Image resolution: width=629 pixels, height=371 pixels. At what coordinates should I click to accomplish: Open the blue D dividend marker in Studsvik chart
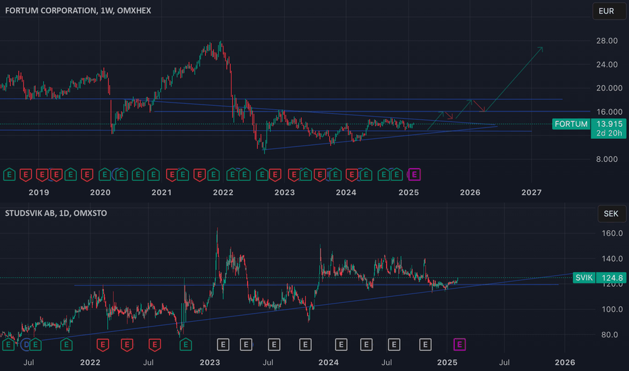[x=26, y=345]
